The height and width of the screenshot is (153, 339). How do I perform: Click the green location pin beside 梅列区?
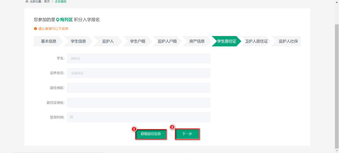pyautogui.click(x=58, y=20)
